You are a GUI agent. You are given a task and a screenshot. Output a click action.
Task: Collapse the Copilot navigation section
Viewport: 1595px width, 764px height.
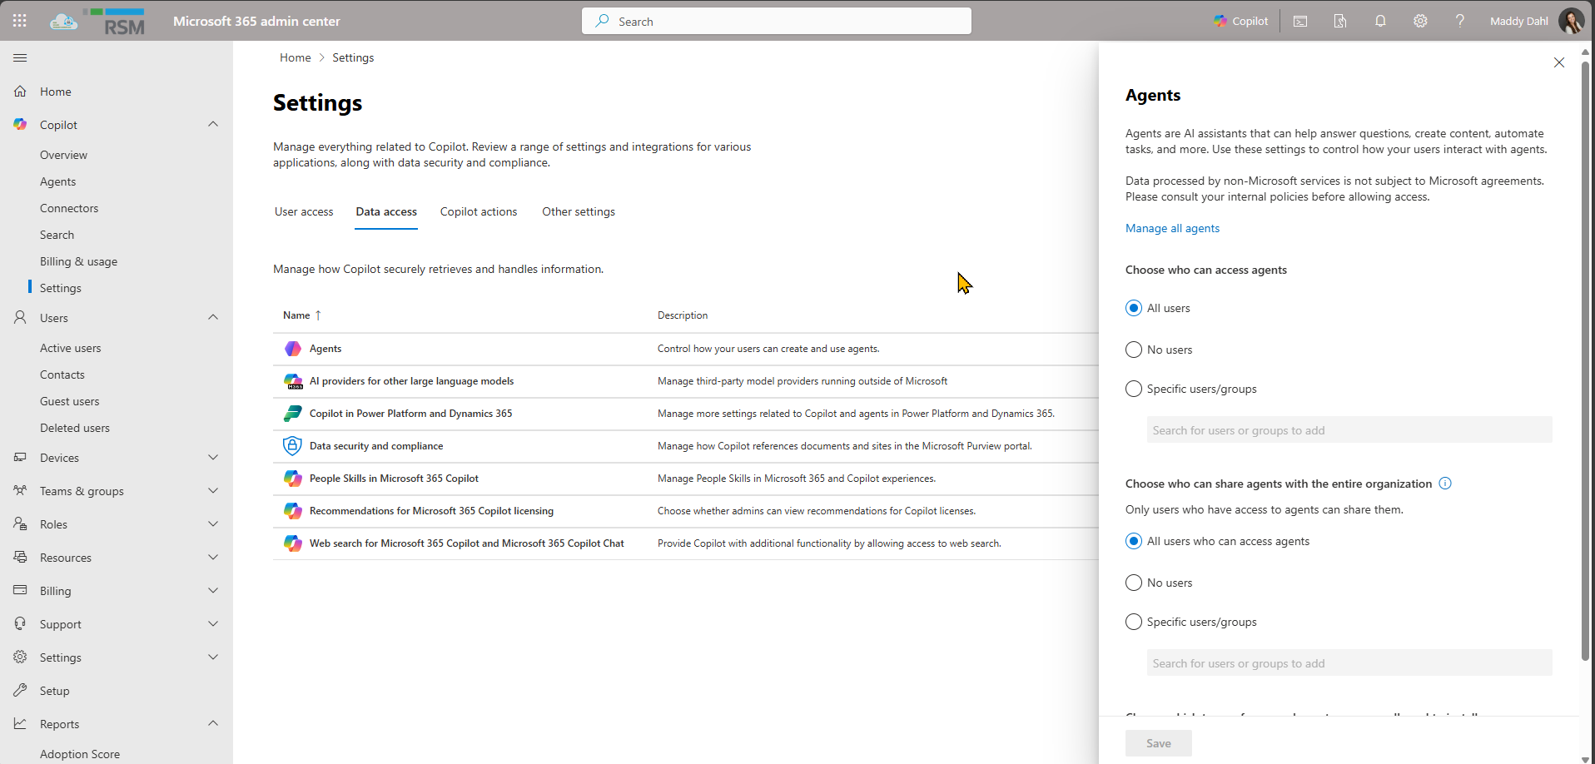pos(213,125)
